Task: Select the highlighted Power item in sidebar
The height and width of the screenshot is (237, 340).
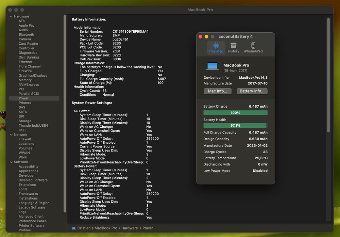Action: click(x=34, y=98)
